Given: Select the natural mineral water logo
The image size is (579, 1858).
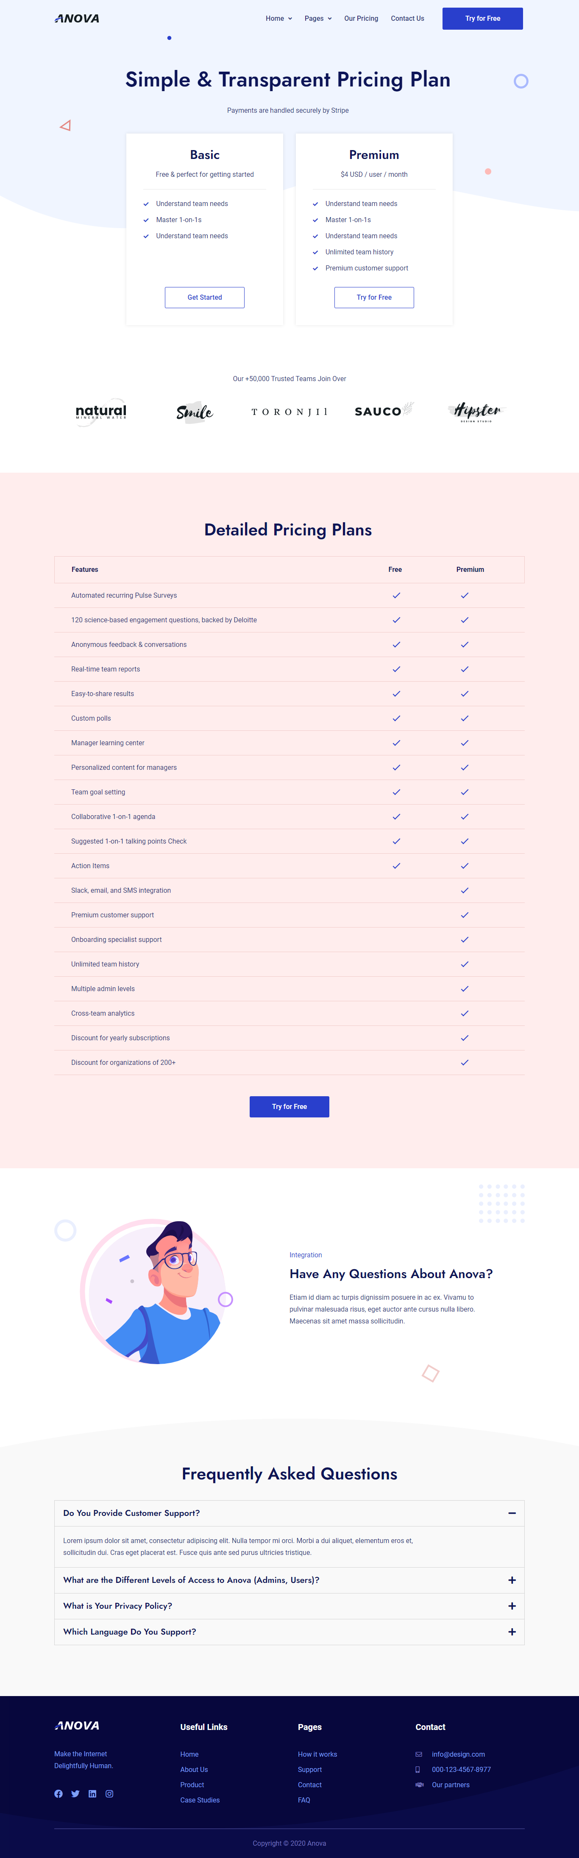Looking at the screenshot, I should pos(101,412).
